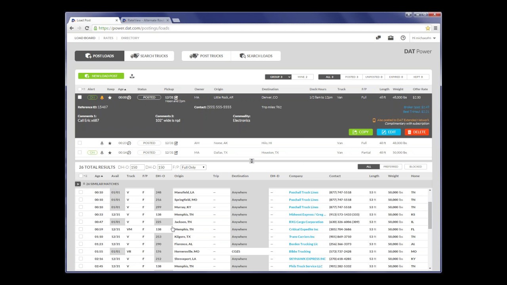
Task: Click the postings list column options icon
Action: pyautogui.click(x=84, y=89)
